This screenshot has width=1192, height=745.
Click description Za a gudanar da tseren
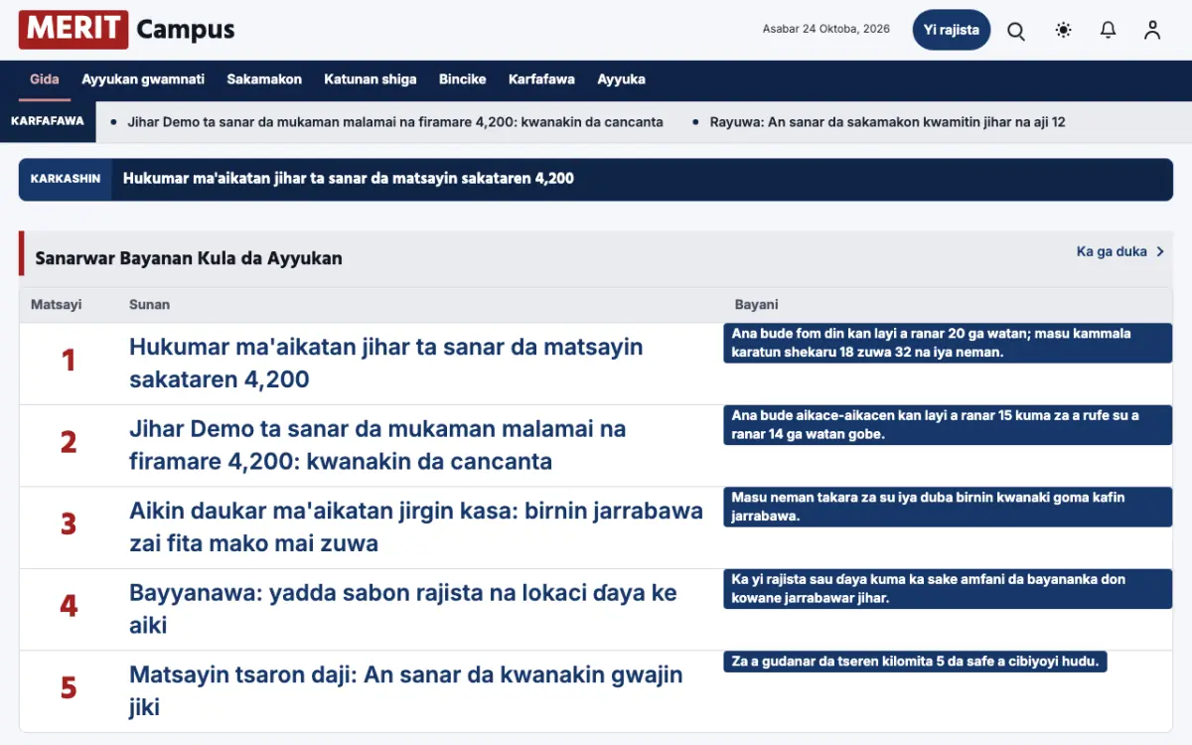click(916, 662)
